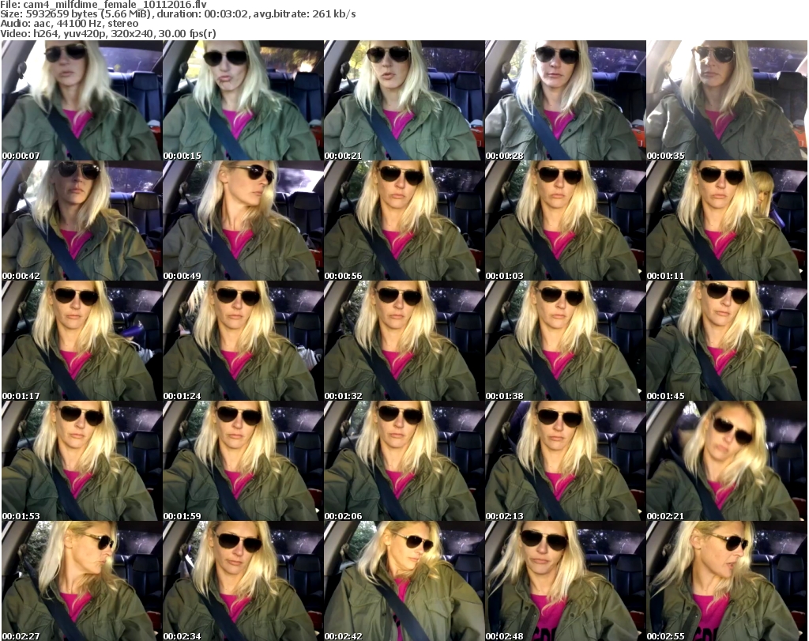Click the file name line in header
This screenshot has width=809, height=641.
103,5
